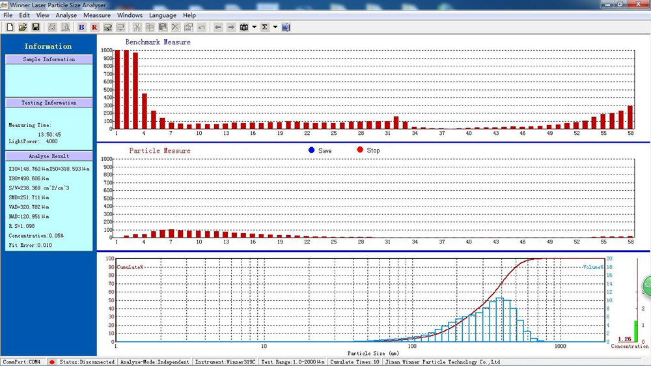Open the Measure menu

point(97,15)
